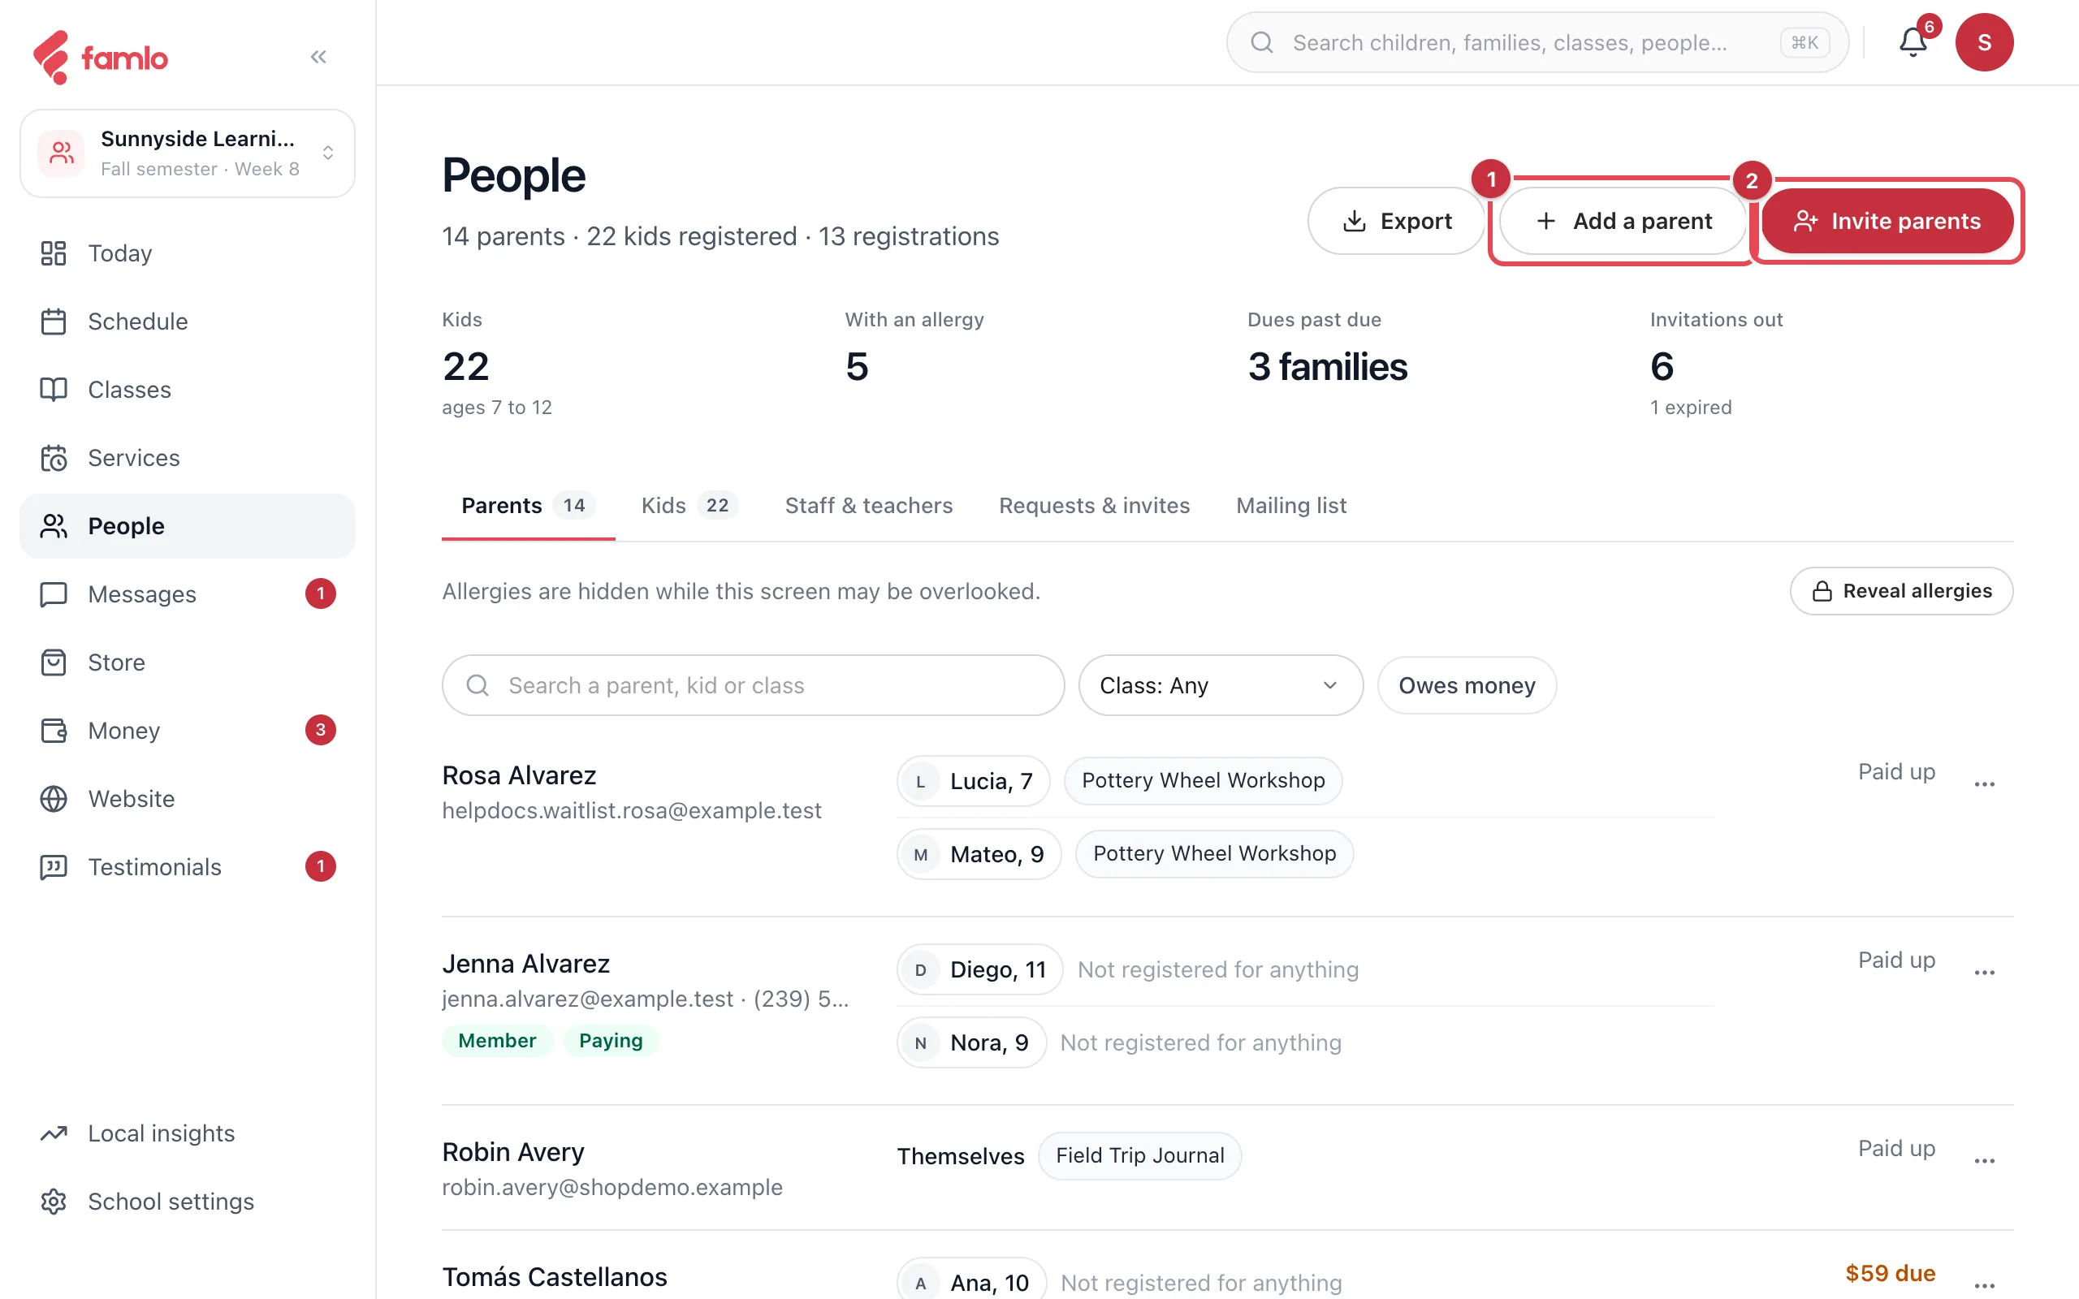Image resolution: width=2079 pixels, height=1299 pixels.
Task: Click the $59 due amount
Action: point(1890,1273)
